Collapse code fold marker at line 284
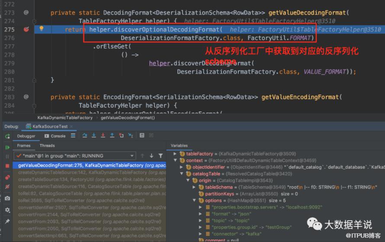Image resolution: width=385 pixels, height=242 pixels. (34, 106)
